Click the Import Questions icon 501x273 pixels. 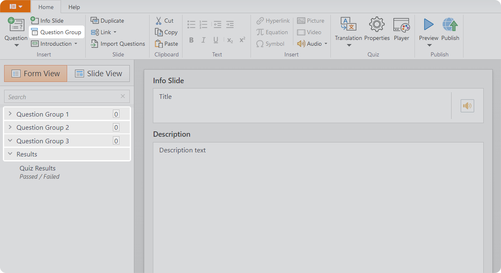tap(95, 44)
